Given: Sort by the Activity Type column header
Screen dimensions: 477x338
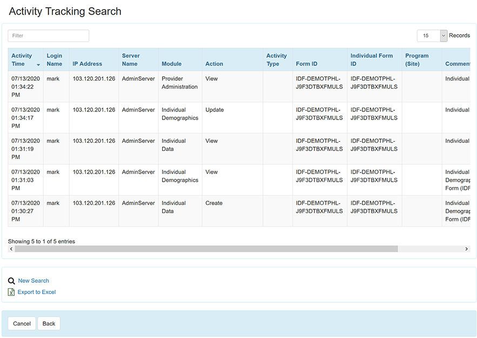Looking at the screenshot, I should [x=278, y=59].
